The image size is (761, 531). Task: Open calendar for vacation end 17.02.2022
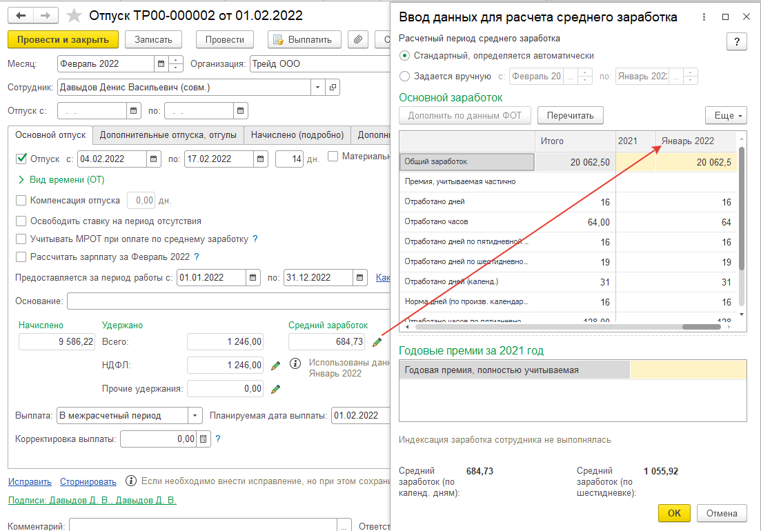[x=261, y=159]
